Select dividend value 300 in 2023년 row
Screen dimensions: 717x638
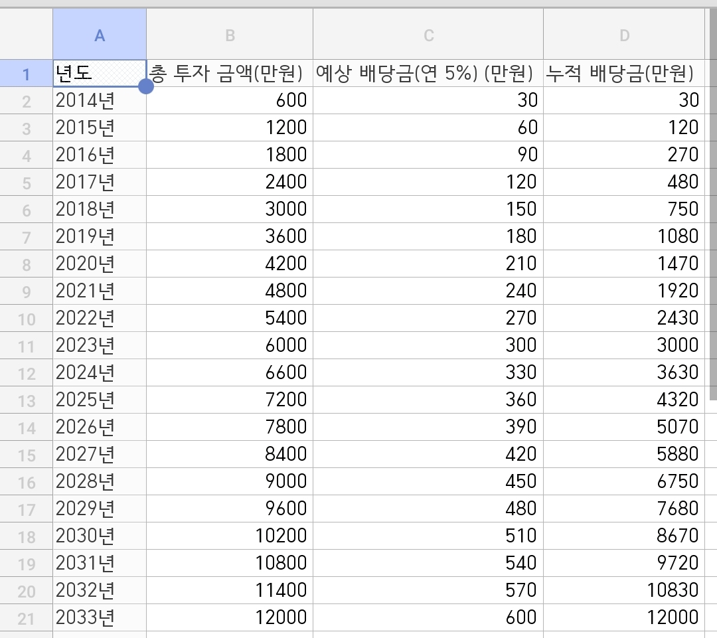[428, 345]
